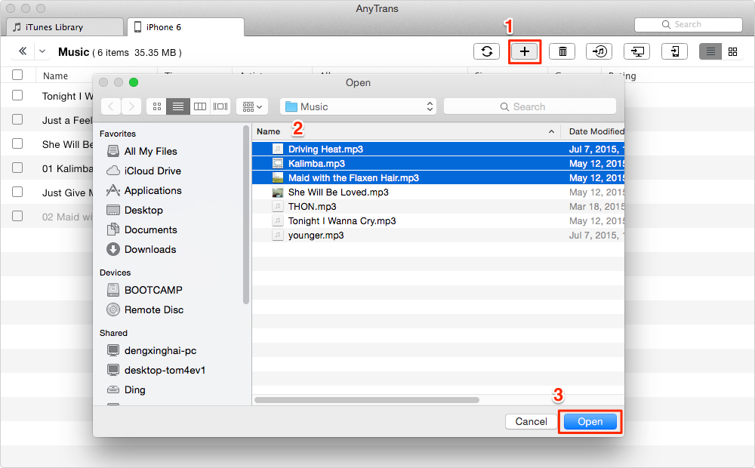Tick the checkbox for Just a Feel… row
This screenshot has width=755, height=468.
[17, 119]
